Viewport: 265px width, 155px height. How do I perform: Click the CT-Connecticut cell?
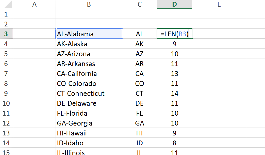coord(89,94)
